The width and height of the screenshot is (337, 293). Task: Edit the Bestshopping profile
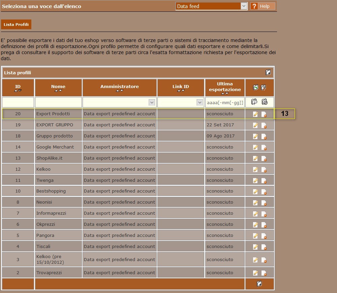click(255, 192)
